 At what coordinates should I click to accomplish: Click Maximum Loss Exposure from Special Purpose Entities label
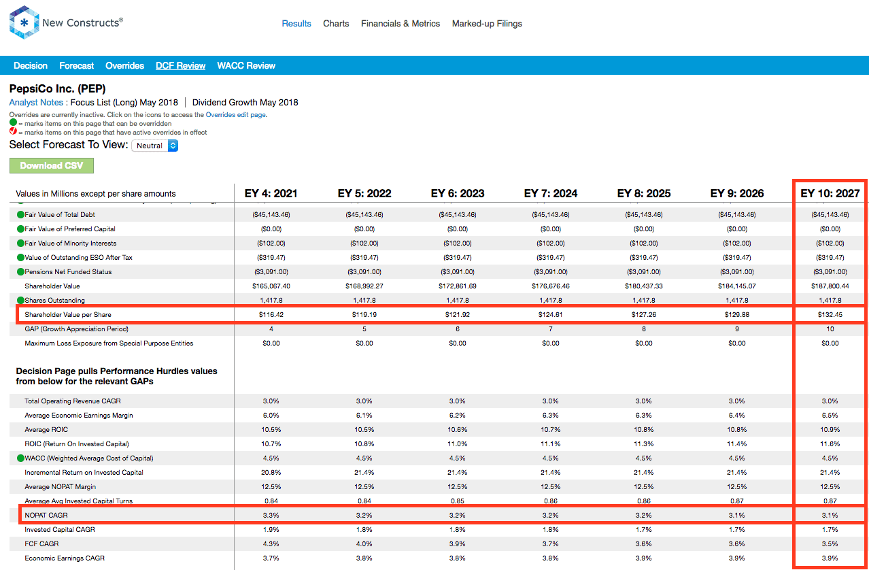tap(109, 343)
